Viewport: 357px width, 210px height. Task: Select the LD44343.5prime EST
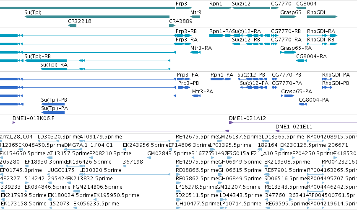[x=223, y=199]
